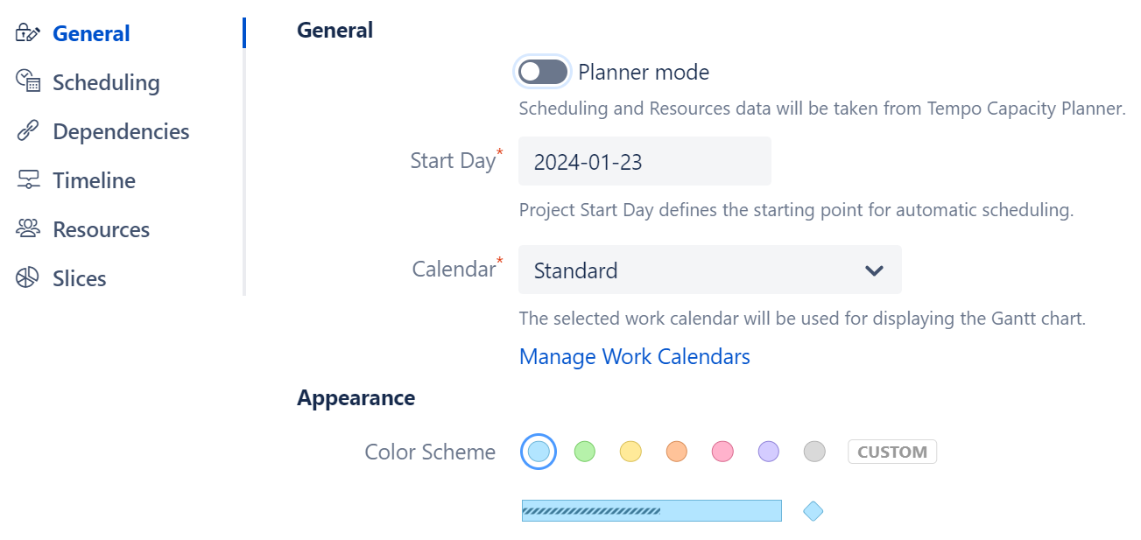This screenshot has width=1141, height=540.
Task: Select the Resources people icon
Action: point(25,228)
